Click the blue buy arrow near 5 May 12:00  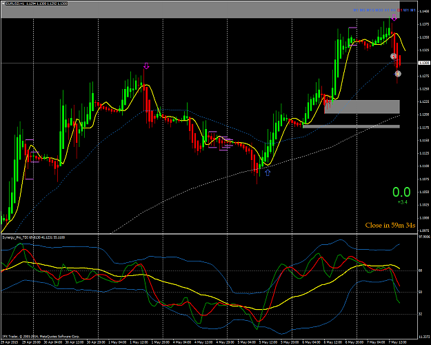[268, 172]
